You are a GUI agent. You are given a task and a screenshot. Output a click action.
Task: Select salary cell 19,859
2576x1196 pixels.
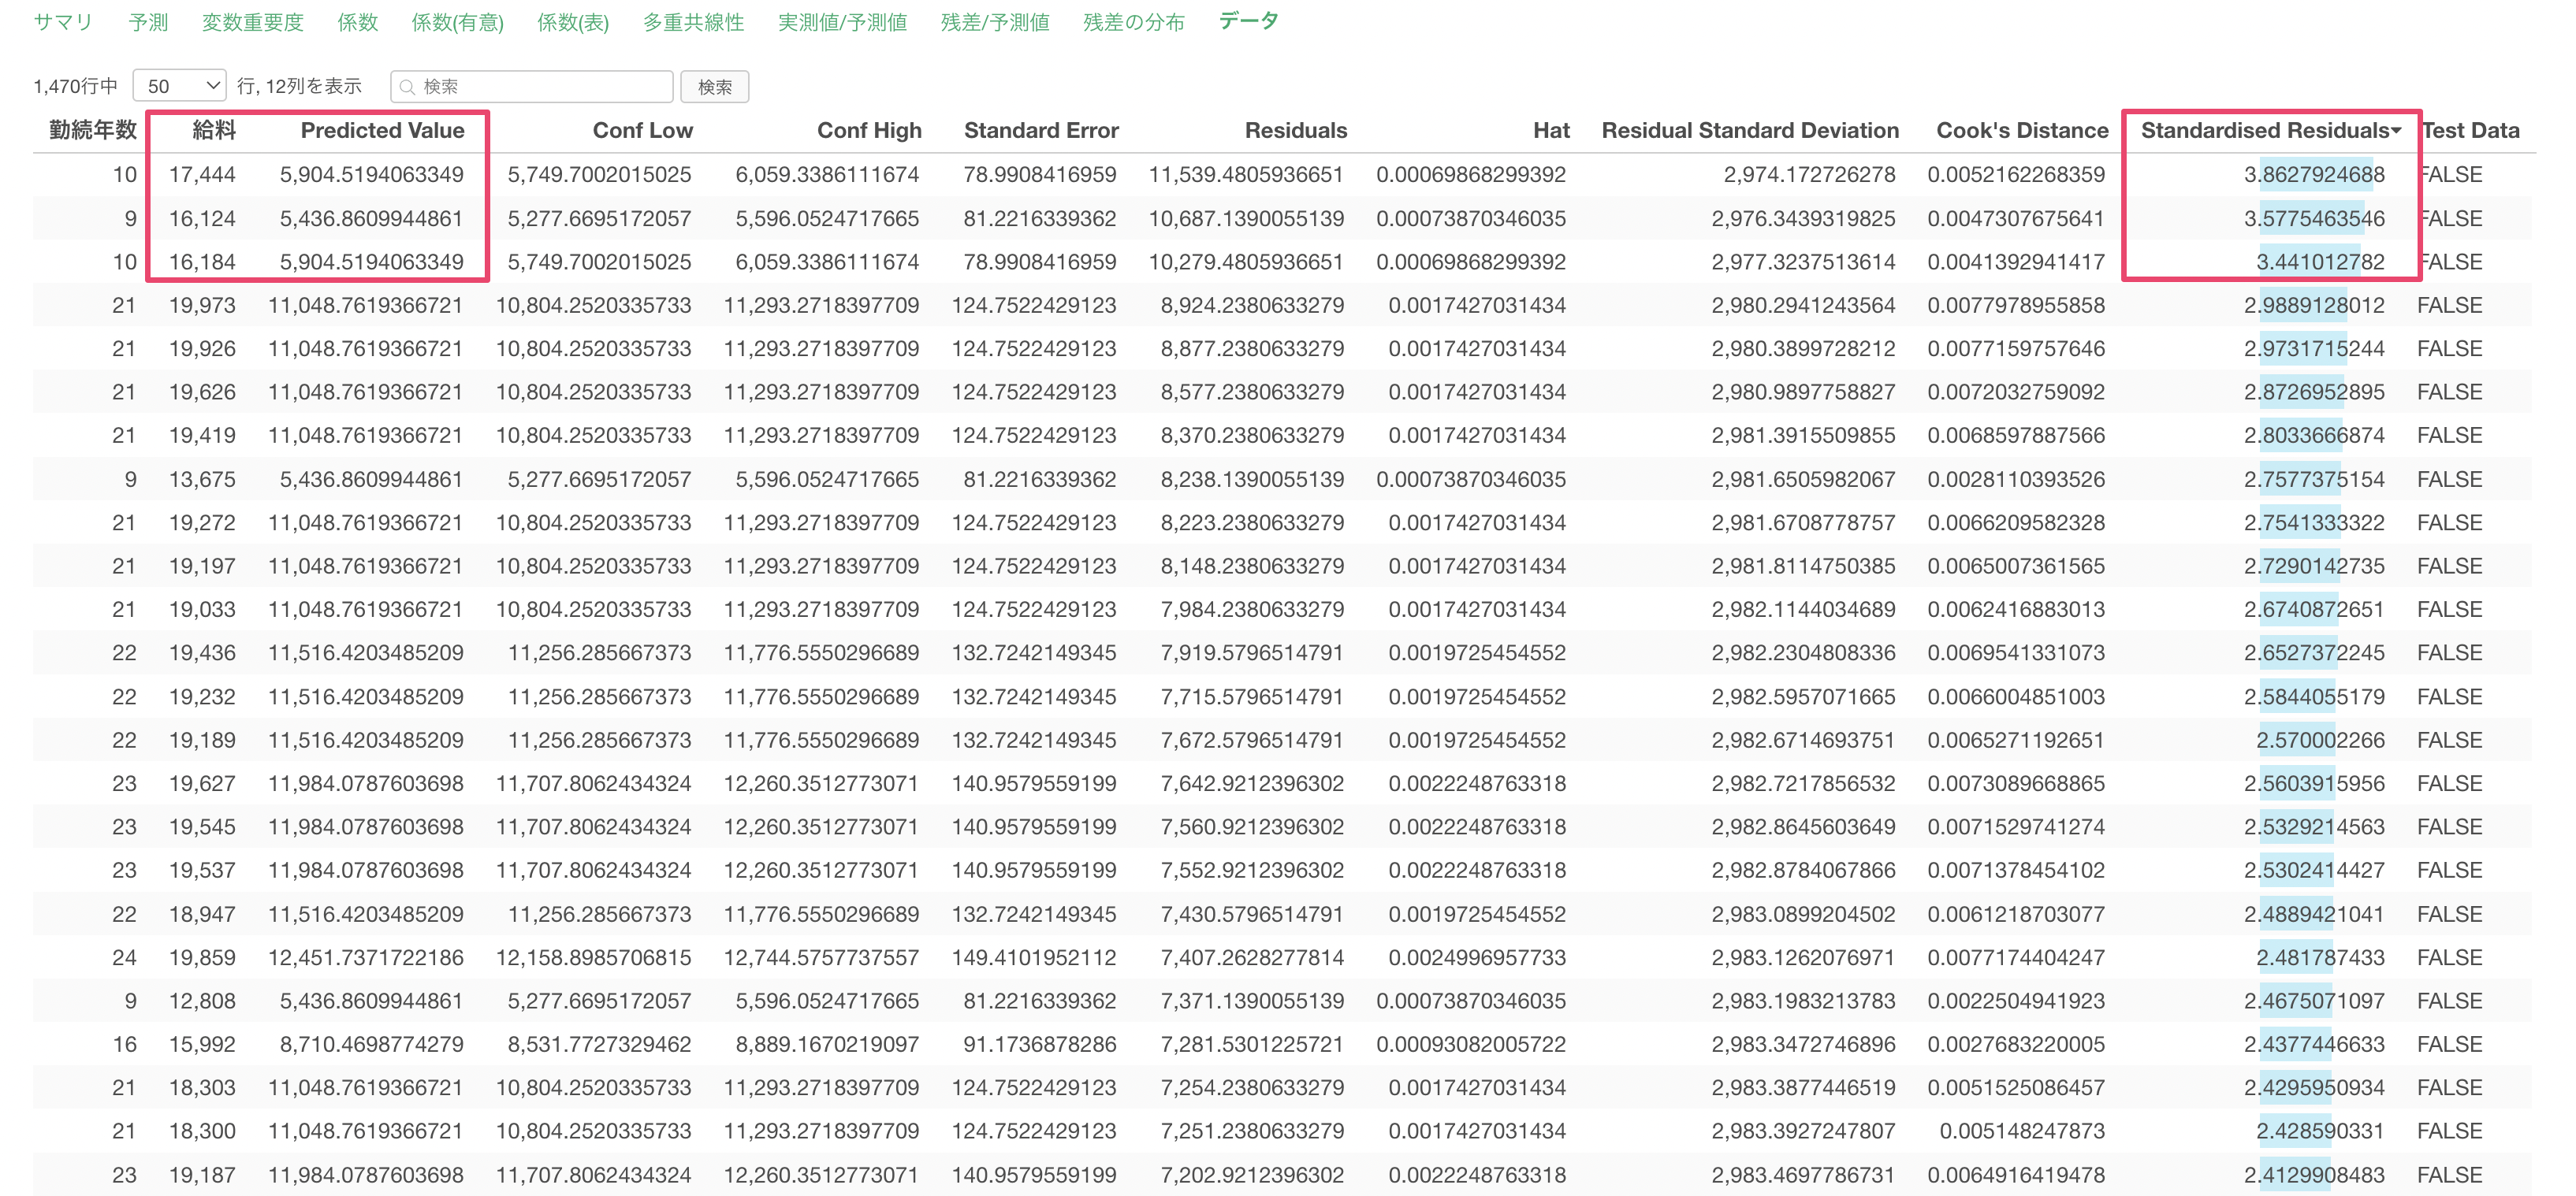point(202,957)
